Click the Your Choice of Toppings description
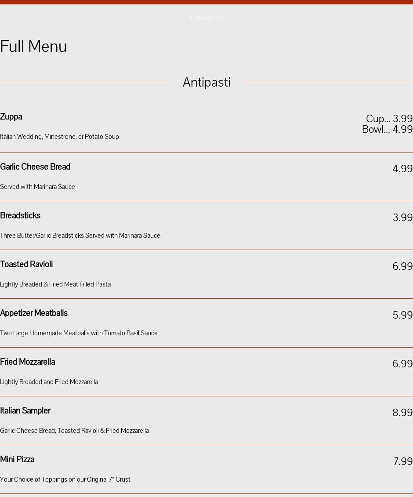 [x=65, y=479]
